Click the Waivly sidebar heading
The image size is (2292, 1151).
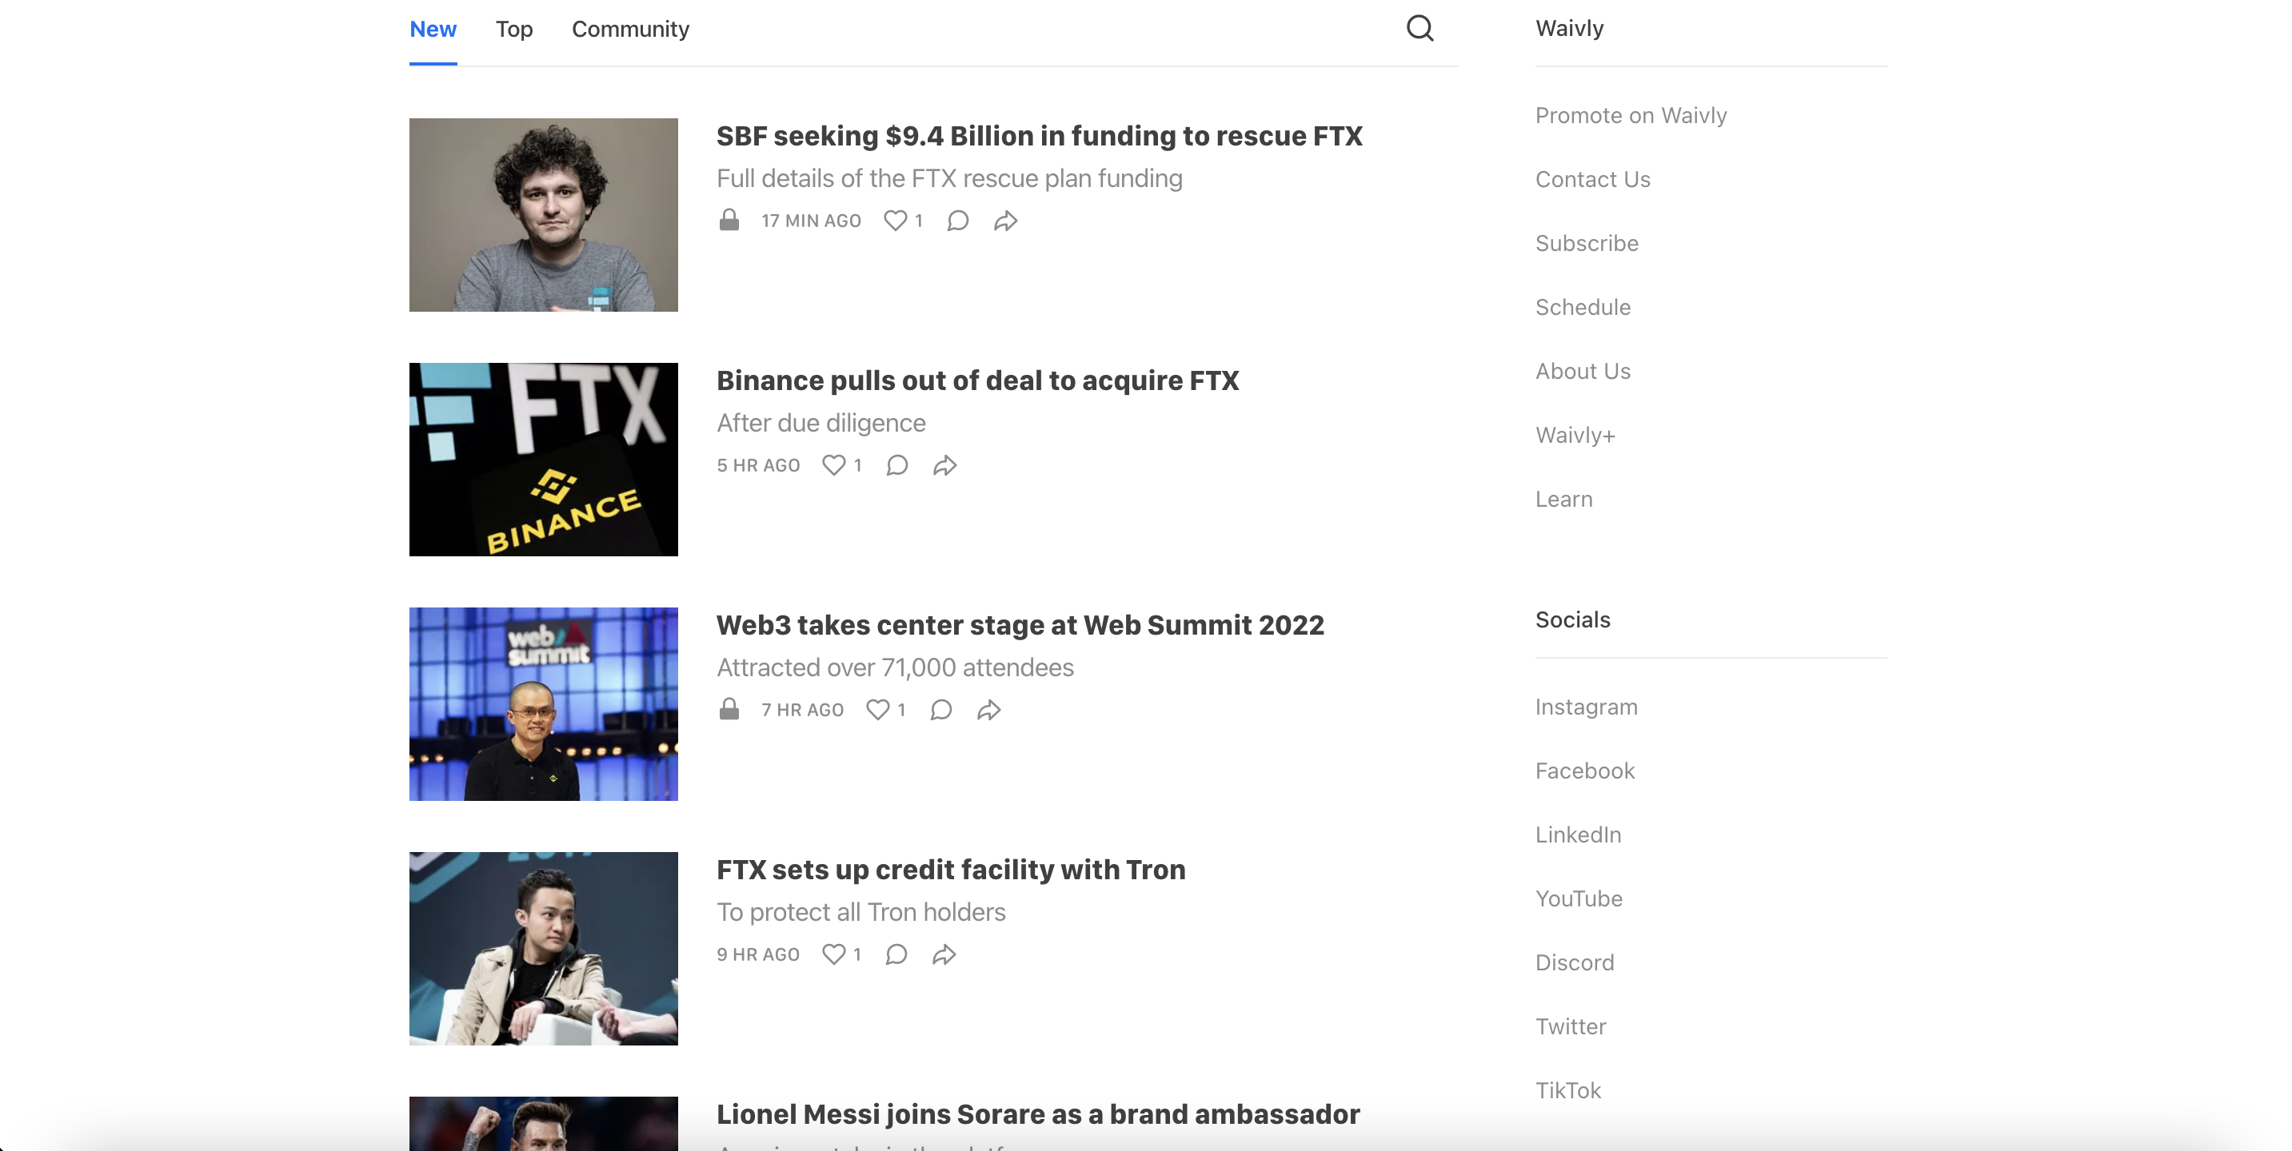click(x=1570, y=29)
